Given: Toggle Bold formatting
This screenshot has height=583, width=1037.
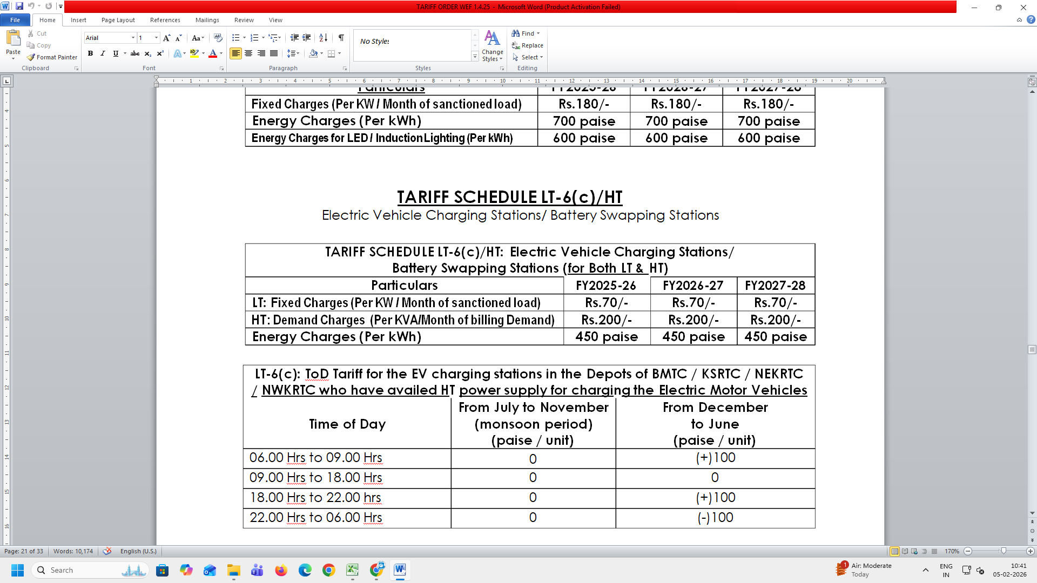Looking at the screenshot, I should [x=90, y=53].
